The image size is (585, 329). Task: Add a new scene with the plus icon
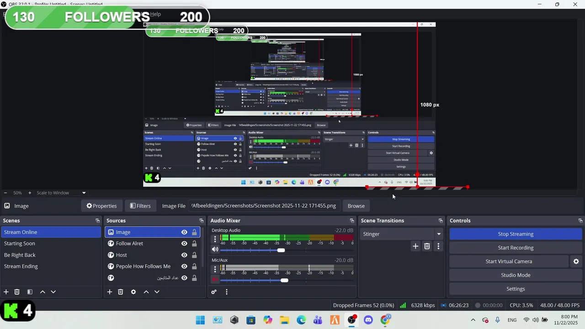tap(6, 292)
